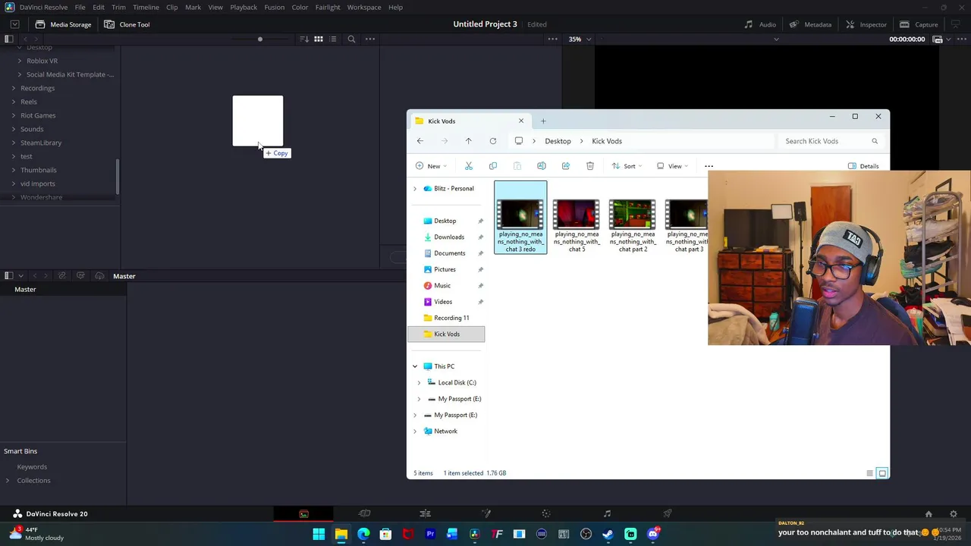This screenshot has height=546, width=971.
Task: Switch to the Color page icon
Action: (x=546, y=513)
